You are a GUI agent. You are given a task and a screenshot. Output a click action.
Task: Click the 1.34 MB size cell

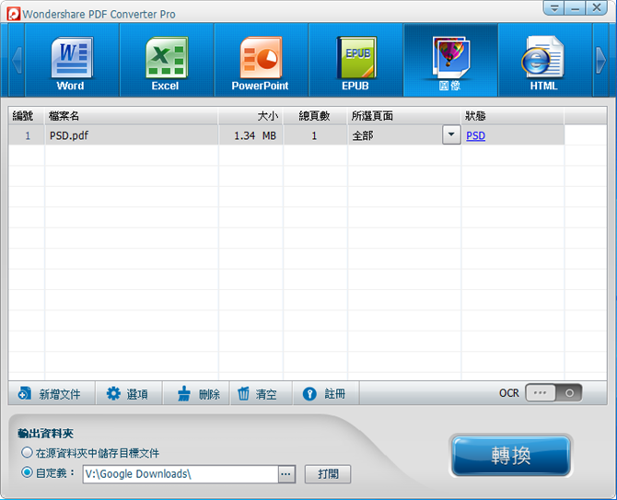click(x=250, y=135)
